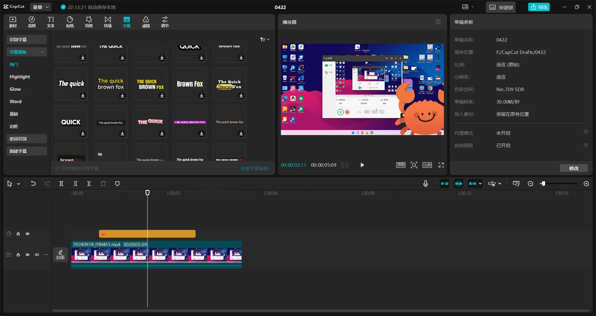
Task: Open the 调节 adjustment tab
Action: pos(165,22)
